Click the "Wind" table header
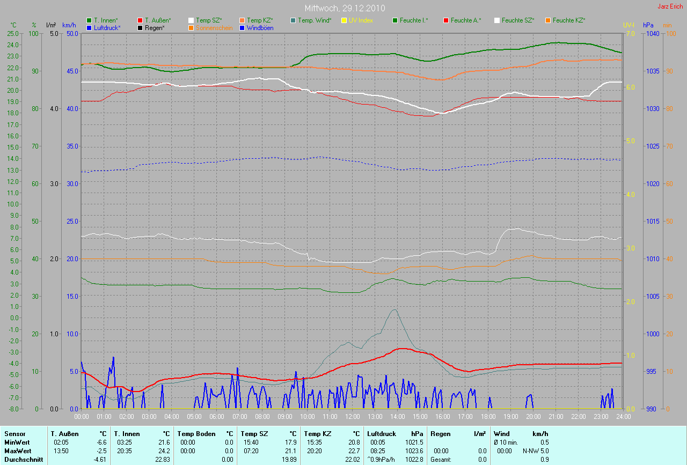The height and width of the screenshot is (465, 687). [502, 434]
